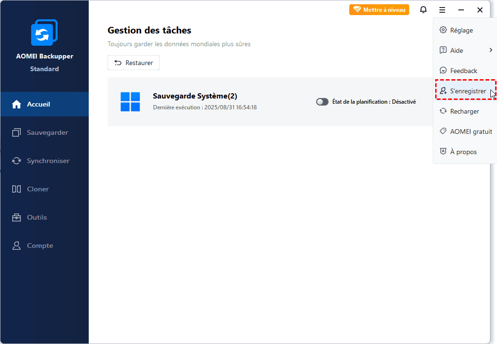Open AOMEI gratuit menu entry
This screenshot has width=497, height=344.
465,131
